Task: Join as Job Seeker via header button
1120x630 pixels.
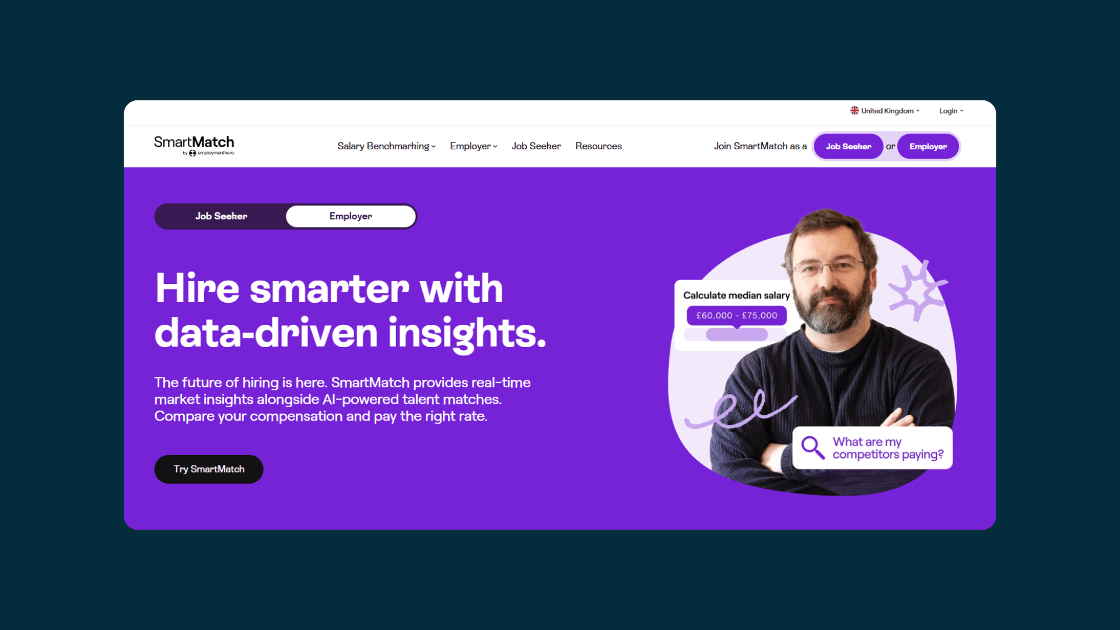Action: pyautogui.click(x=848, y=146)
